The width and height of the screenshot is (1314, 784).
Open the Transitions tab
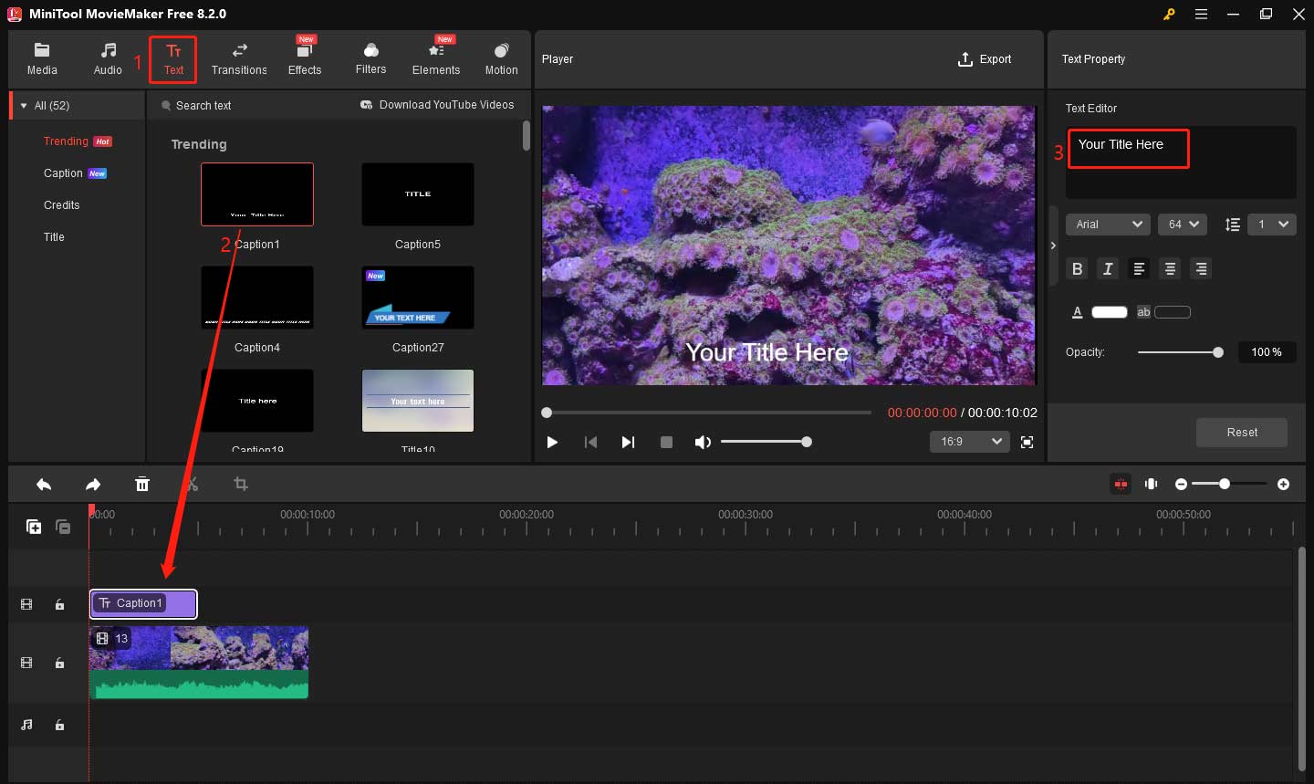[x=239, y=59]
